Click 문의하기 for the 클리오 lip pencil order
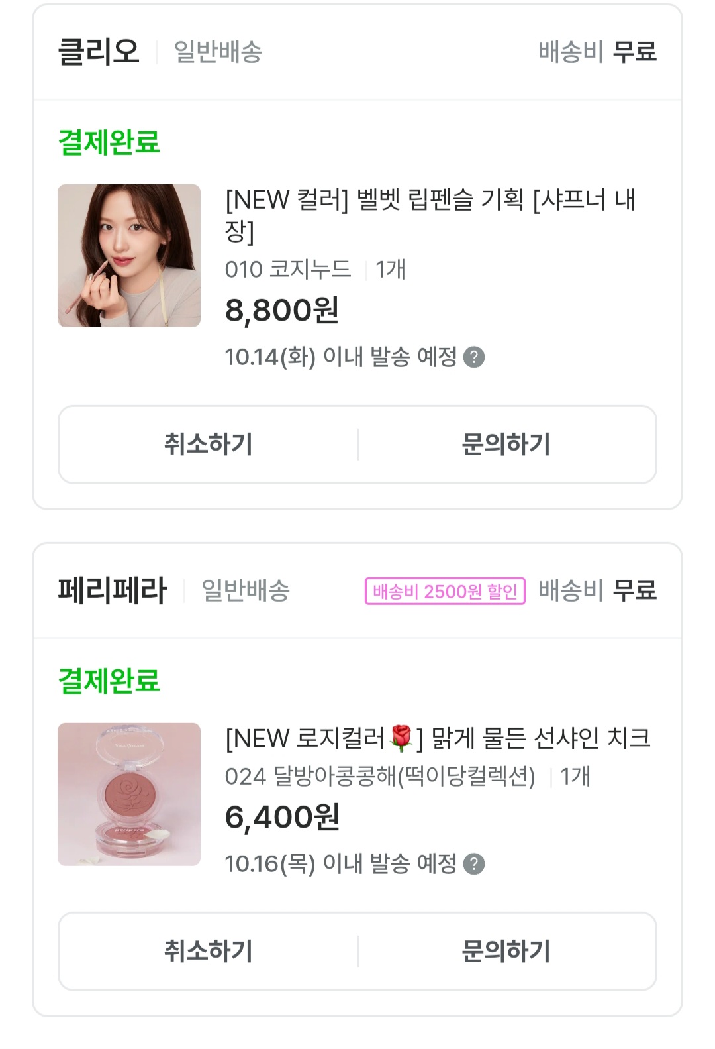Viewport: 715px width, 1049px height. click(506, 445)
